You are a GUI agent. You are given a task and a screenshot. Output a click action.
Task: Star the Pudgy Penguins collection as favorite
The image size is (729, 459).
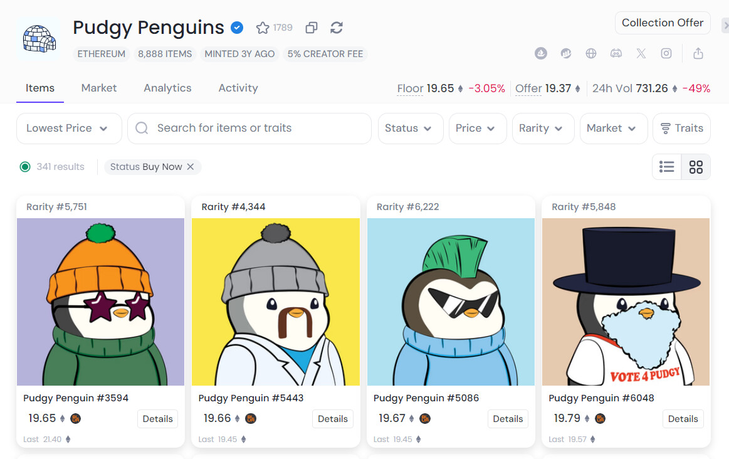click(x=263, y=28)
